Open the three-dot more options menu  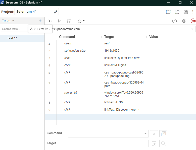(x=193, y=12)
